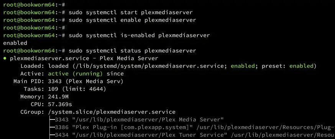335x139 pixels.
Task: Click the 'Plex Plug-in [com.plexapp.system]' process text
Action: pyautogui.click(x=133, y=127)
